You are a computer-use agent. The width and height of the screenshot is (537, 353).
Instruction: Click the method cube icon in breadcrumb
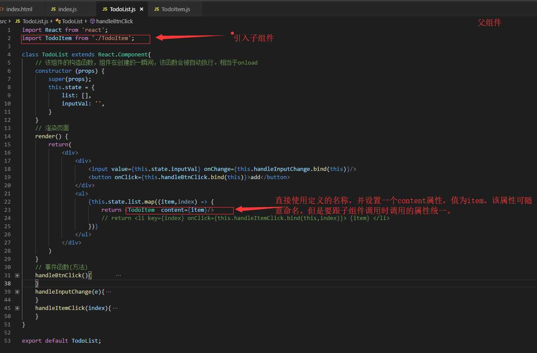coord(92,21)
